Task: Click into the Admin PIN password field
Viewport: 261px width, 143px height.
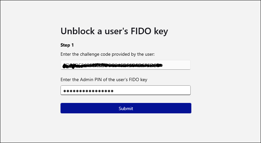Action: point(126,91)
